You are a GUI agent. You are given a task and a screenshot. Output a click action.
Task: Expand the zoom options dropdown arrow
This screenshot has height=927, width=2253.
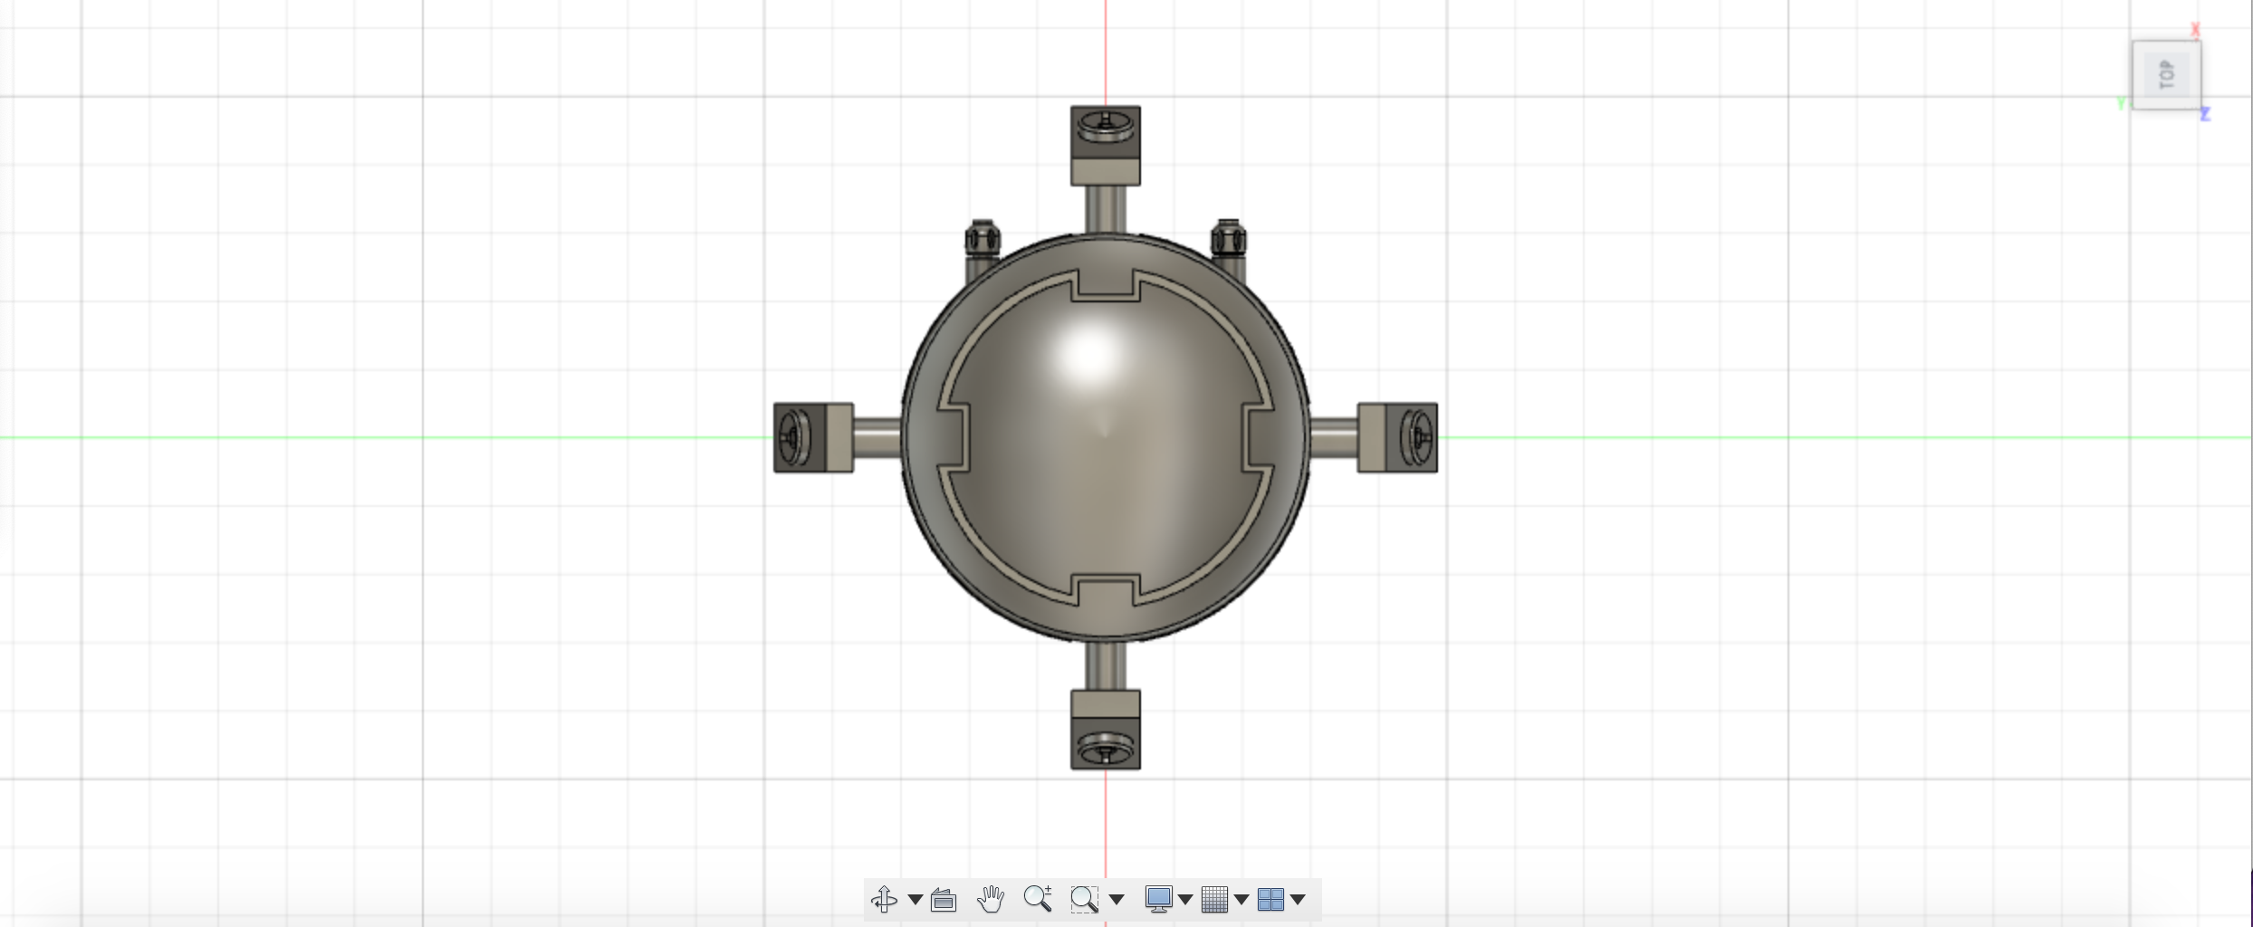pyautogui.click(x=1117, y=900)
